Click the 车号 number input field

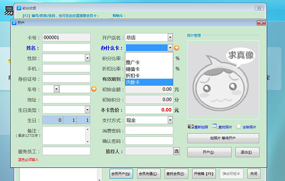coord(75,89)
